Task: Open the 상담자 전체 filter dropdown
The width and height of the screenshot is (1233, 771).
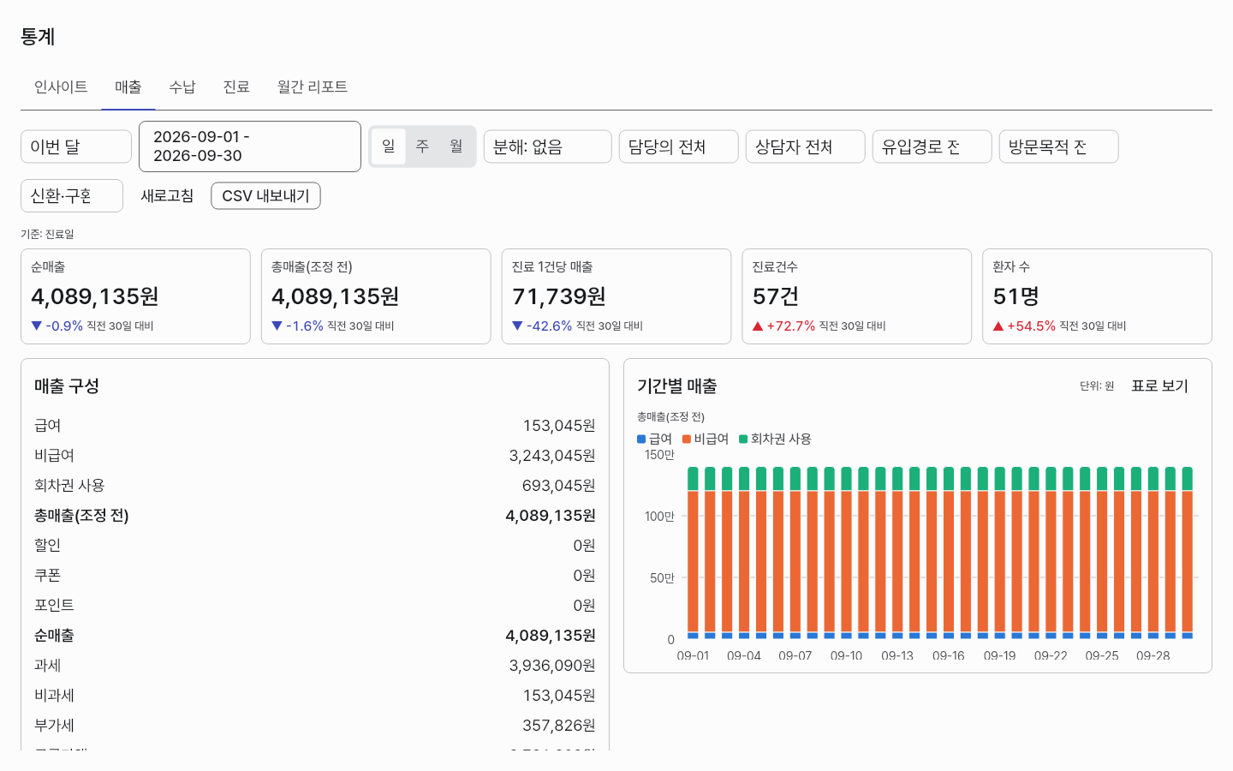Action: [x=806, y=146]
